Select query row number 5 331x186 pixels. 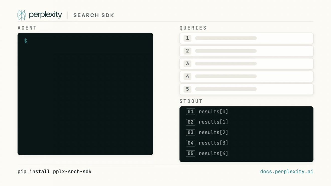(x=246, y=89)
